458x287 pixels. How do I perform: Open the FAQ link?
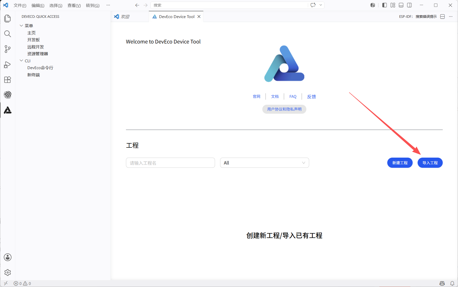[293, 97]
